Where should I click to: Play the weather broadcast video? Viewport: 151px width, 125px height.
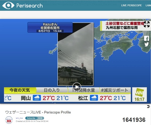click(x=77, y=87)
